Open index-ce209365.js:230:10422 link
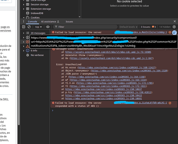The image size is (178, 144). click(103, 96)
